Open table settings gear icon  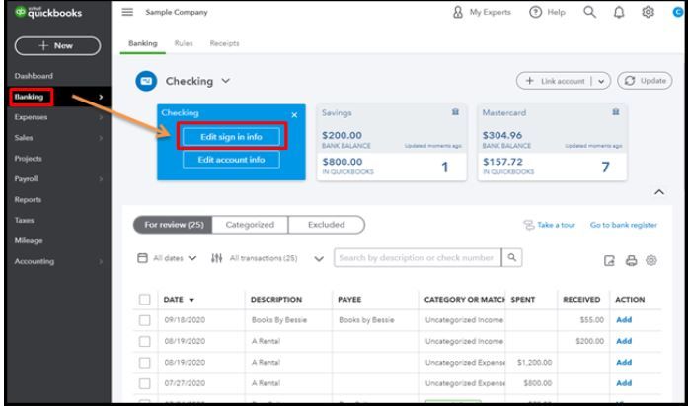pos(651,260)
